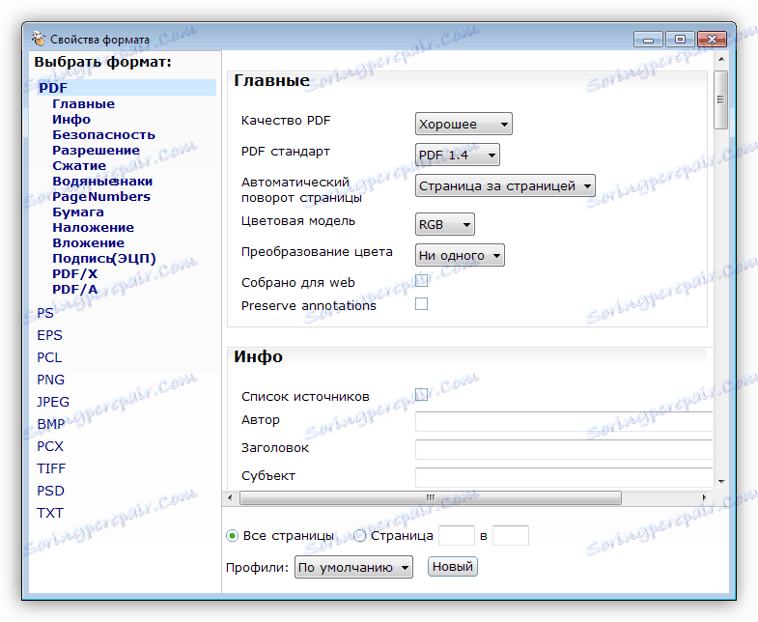Choose the PSD format
This screenshot has height=622, width=758.
[x=51, y=491]
